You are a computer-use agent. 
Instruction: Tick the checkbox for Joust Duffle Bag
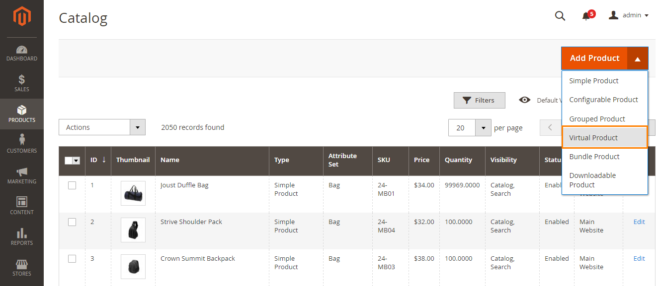pyautogui.click(x=72, y=185)
